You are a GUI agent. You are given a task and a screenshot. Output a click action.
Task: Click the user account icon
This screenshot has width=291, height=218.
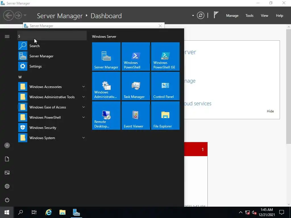(x=7, y=145)
